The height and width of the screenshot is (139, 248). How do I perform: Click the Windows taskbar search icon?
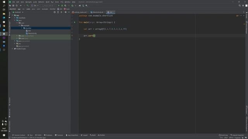point(4,6)
